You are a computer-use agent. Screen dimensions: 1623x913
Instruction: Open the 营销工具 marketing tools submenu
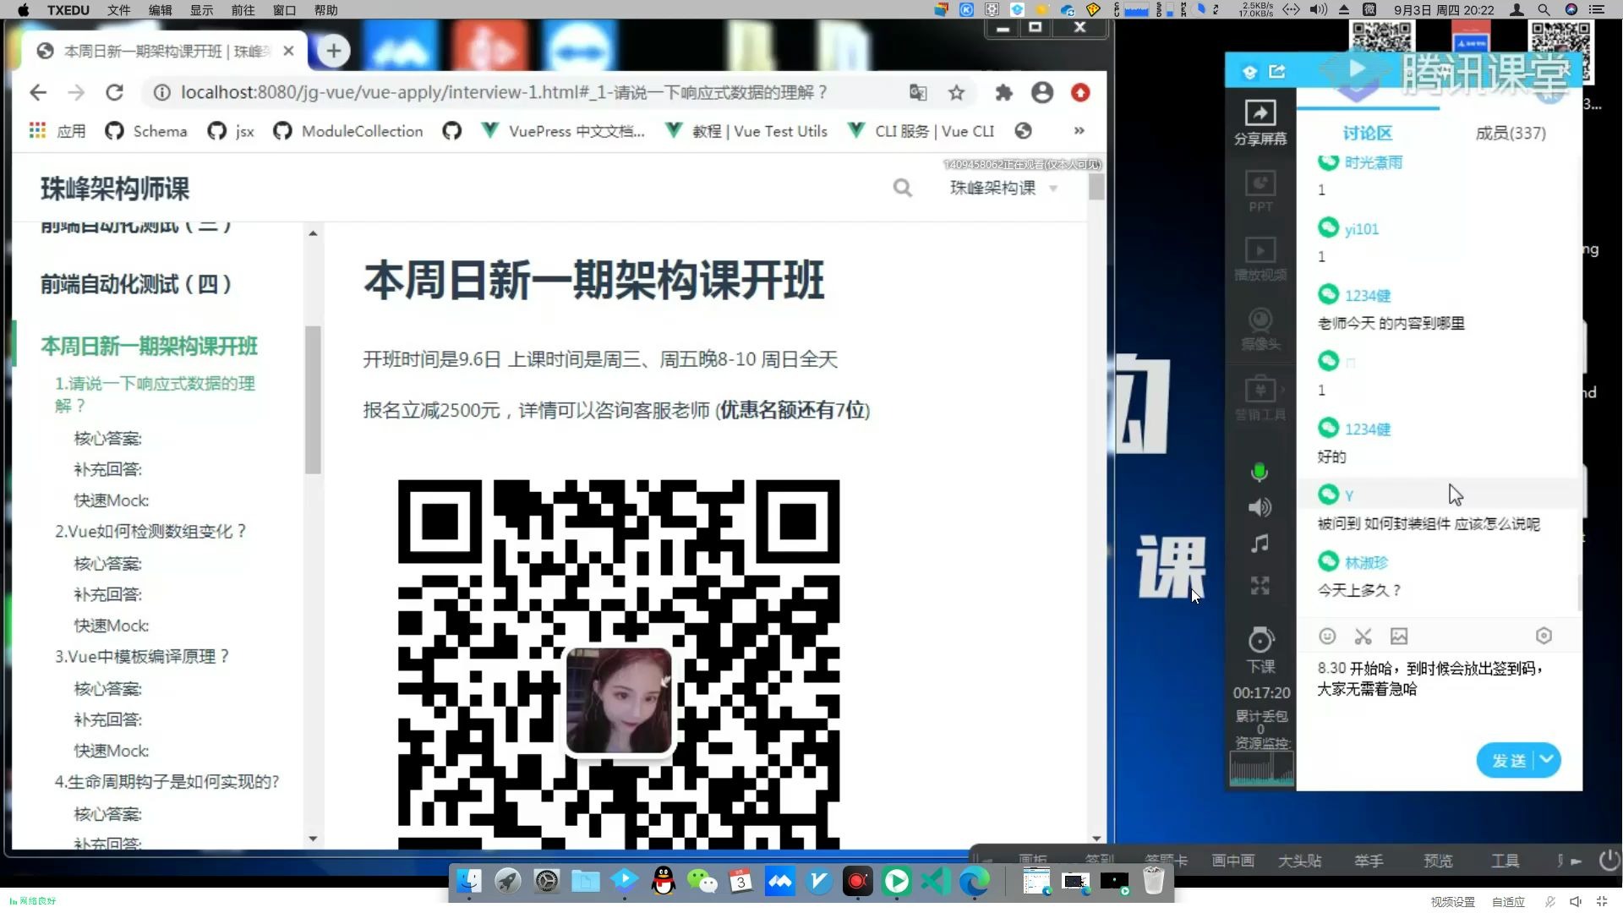tap(1260, 397)
